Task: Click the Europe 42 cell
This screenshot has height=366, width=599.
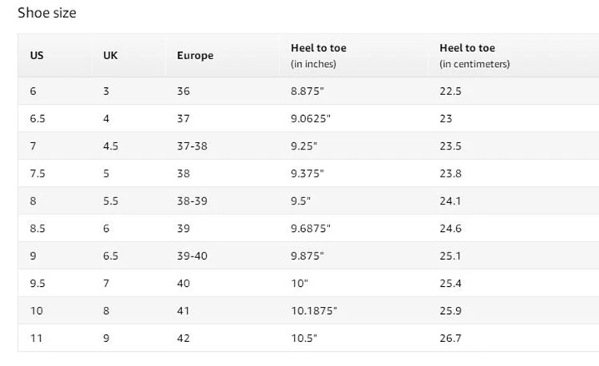Action: (184, 338)
